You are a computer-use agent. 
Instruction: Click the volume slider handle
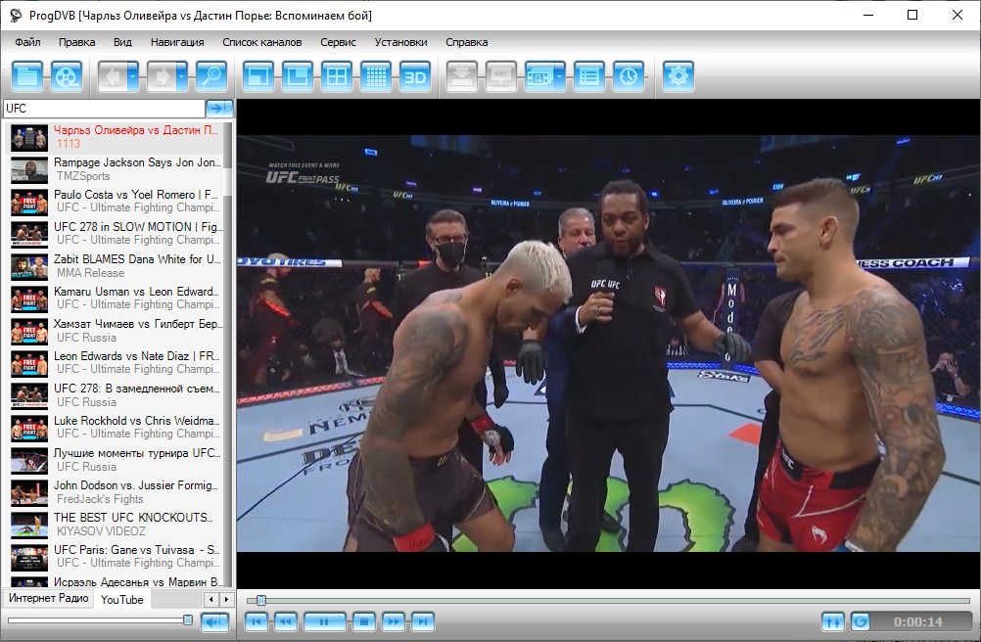[188, 620]
